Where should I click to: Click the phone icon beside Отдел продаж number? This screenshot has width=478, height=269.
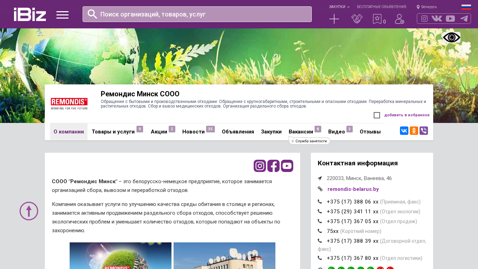320,221
